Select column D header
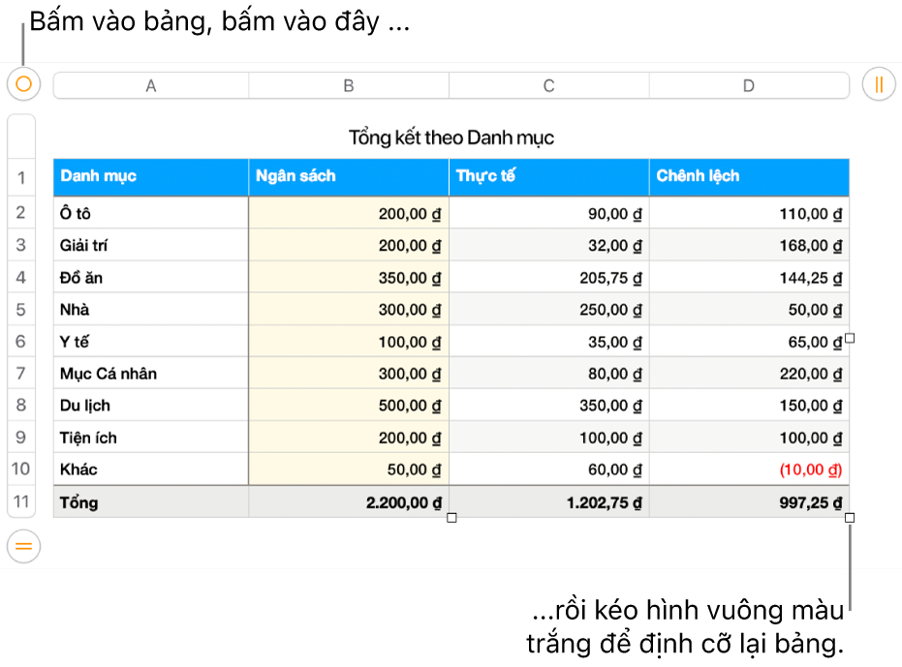This screenshot has width=902, height=667. 749,86
